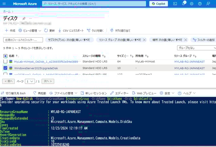The image size is (216, 147).
Task: Click 前へ previous page button
Action: tap(9, 81)
